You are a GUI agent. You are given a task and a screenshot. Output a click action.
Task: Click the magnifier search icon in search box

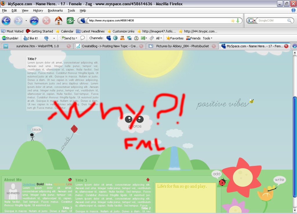point(289,21)
